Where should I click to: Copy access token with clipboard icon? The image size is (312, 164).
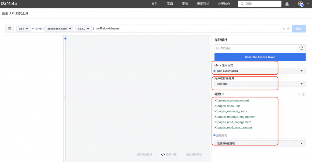pyautogui.click(x=301, y=48)
